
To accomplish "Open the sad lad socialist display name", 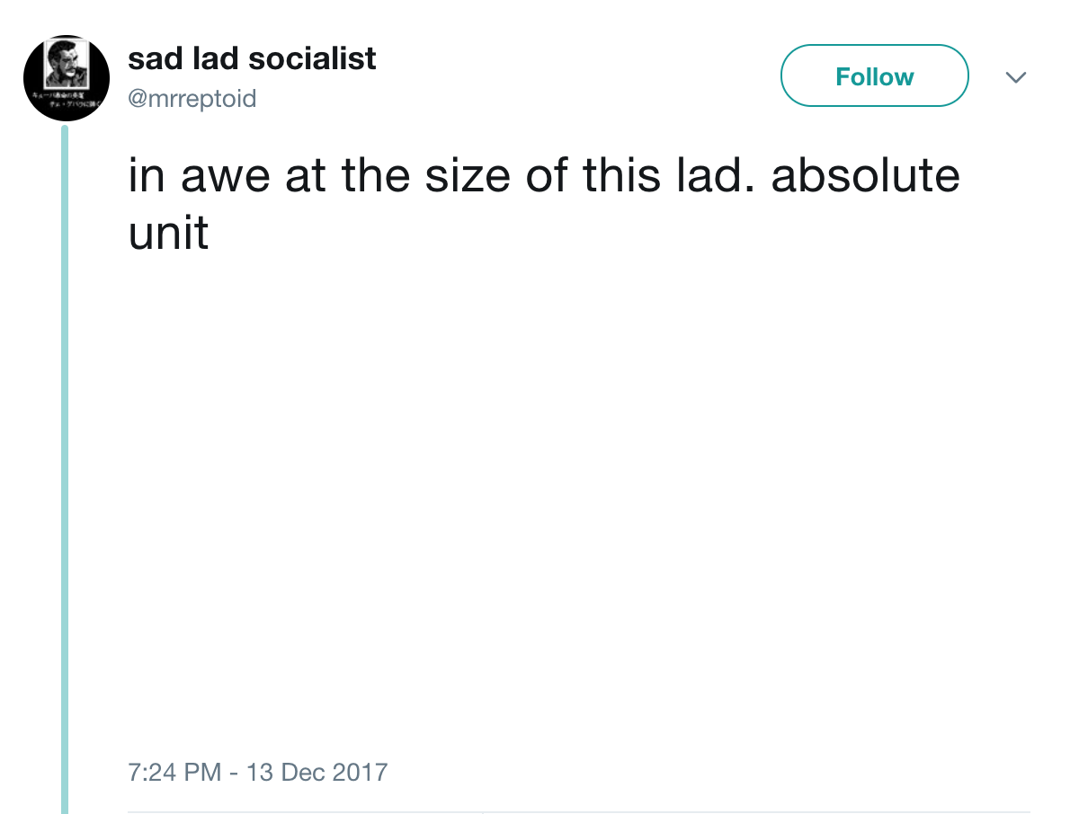I will click(252, 59).
